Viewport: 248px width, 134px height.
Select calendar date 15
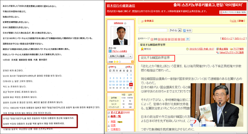(127, 81)
